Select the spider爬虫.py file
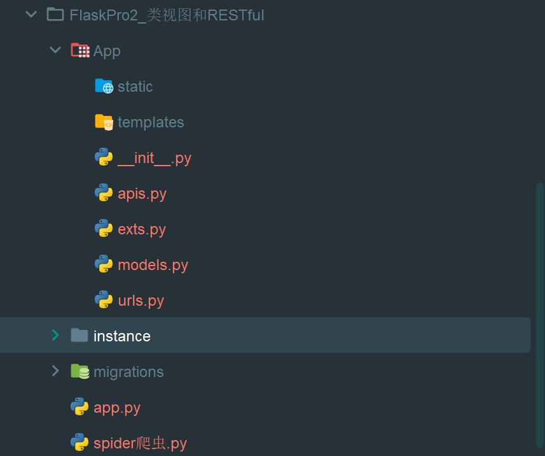The height and width of the screenshot is (456, 545). pos(140,443)
